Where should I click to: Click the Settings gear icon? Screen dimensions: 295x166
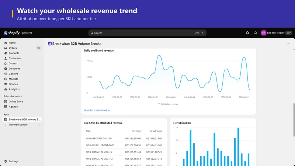pyautogui.click(x=6, y=161)
